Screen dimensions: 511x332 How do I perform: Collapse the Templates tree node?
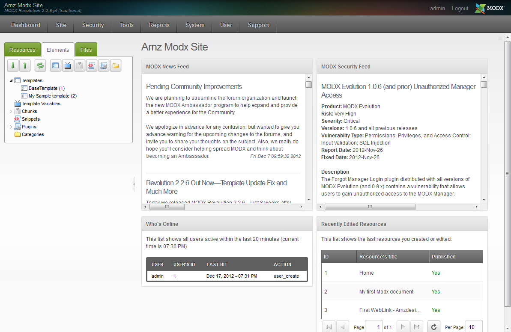tap(11, 80)
